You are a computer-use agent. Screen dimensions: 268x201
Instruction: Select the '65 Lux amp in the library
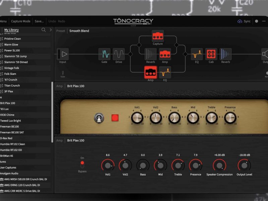(x=25, y=109)
